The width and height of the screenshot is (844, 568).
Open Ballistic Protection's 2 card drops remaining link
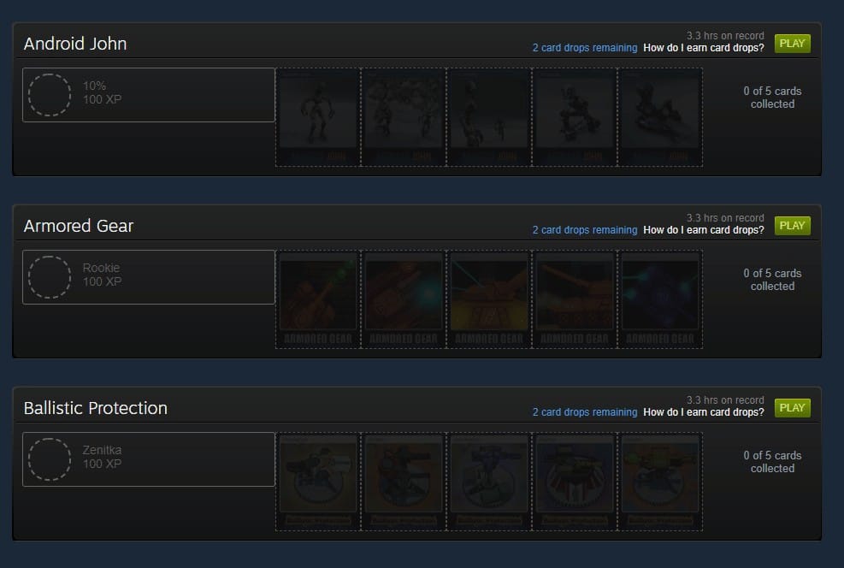[585, 412]
